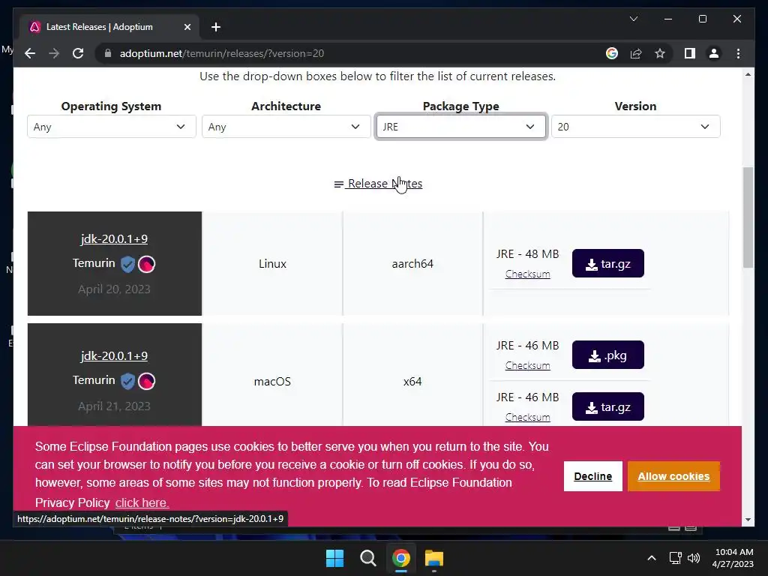This screenshot has height=576, width=768.
Task: Open the Chrome profile menu
Action: (x=714, y=53)
